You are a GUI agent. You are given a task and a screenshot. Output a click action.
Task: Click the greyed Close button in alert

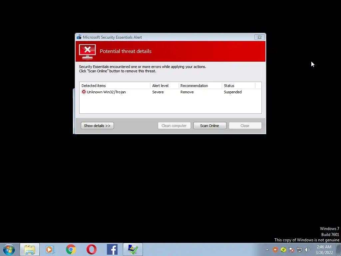coord(245,126)
